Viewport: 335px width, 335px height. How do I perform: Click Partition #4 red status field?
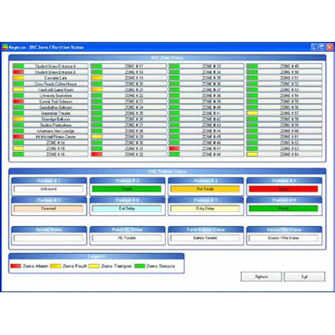click(283, 189)
